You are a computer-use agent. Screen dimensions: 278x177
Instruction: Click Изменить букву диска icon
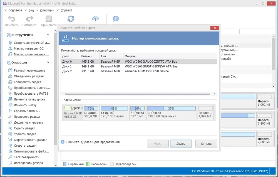[10, 99]
